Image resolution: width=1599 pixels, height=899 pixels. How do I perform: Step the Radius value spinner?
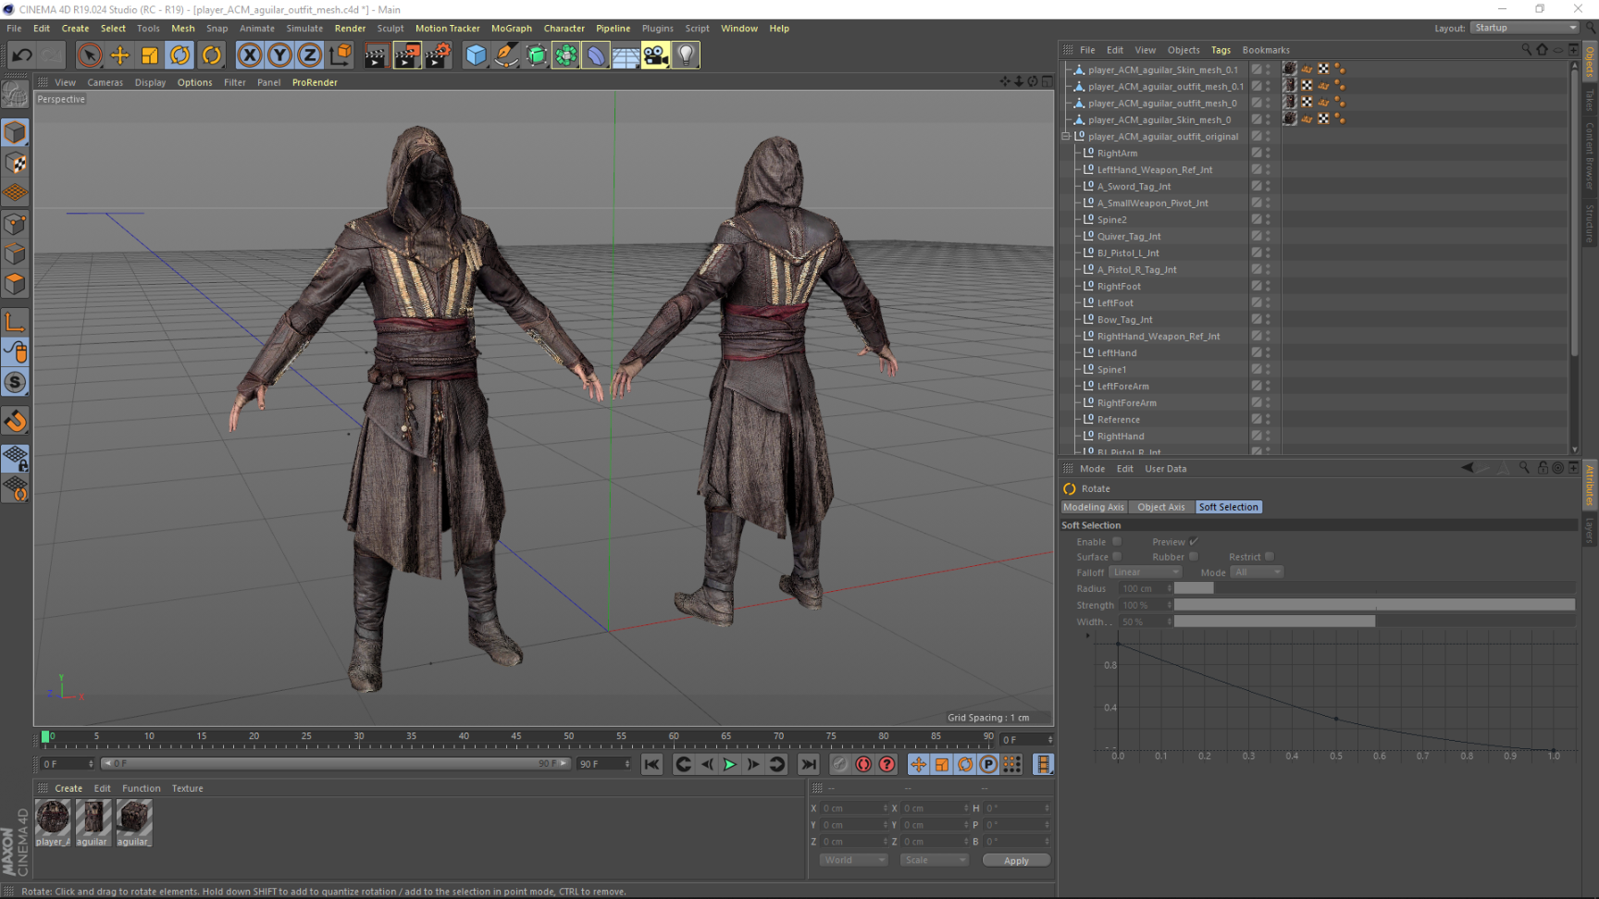[1170, 588]
